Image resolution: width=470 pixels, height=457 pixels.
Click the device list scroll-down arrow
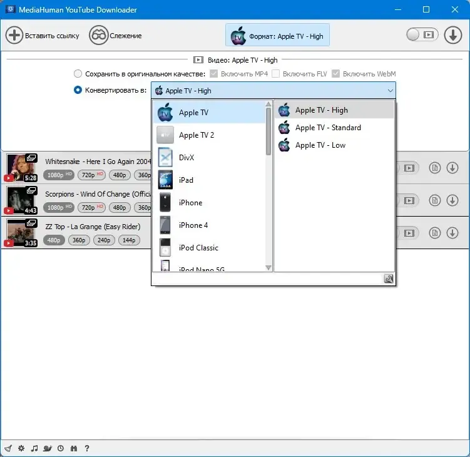(x=268, y=267)
